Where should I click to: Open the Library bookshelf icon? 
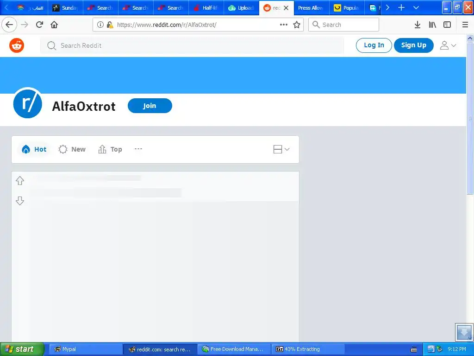click(x=432, y=25)
